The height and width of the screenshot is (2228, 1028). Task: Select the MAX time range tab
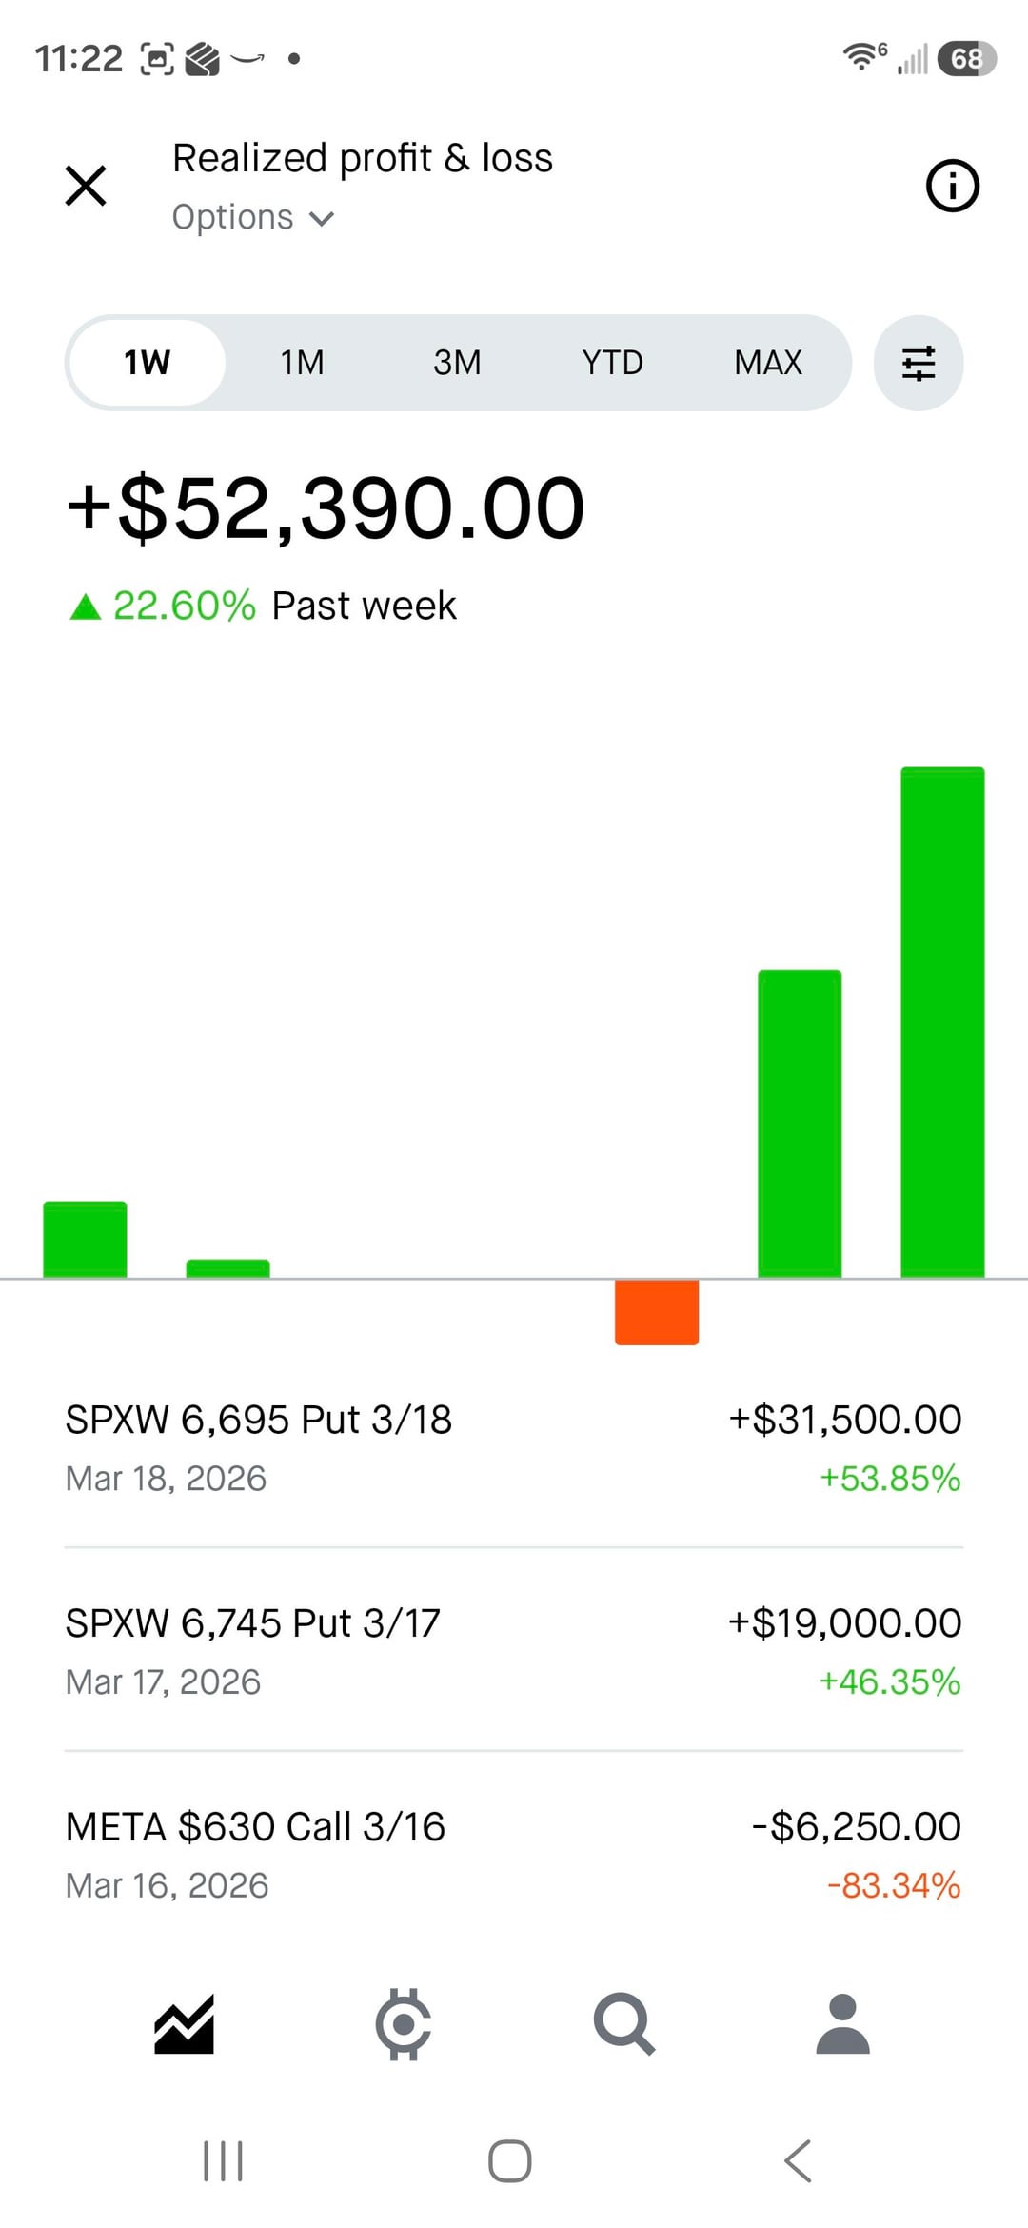tap(767, 363)
